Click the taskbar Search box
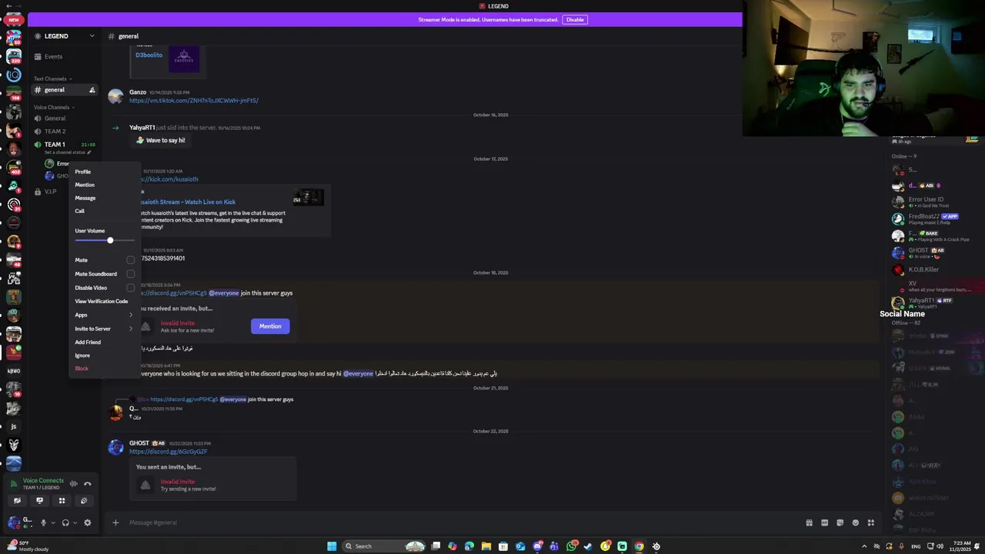This screenshot has height=554, width=985. click(385, 546)
